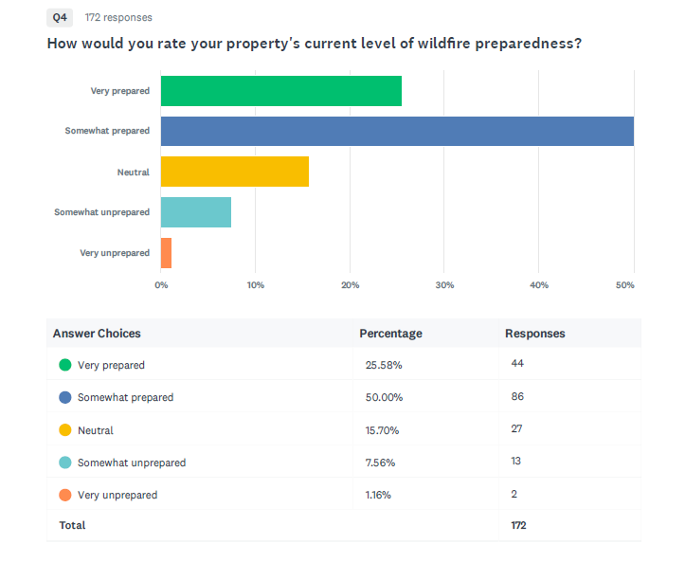The image size is (685, 562).
Task: Click the 50.00% percentage cell
Action: pyautogui.click(x=384, y=397)
